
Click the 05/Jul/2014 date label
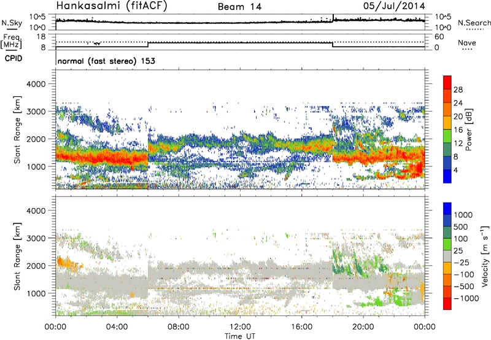coord(394,6)
